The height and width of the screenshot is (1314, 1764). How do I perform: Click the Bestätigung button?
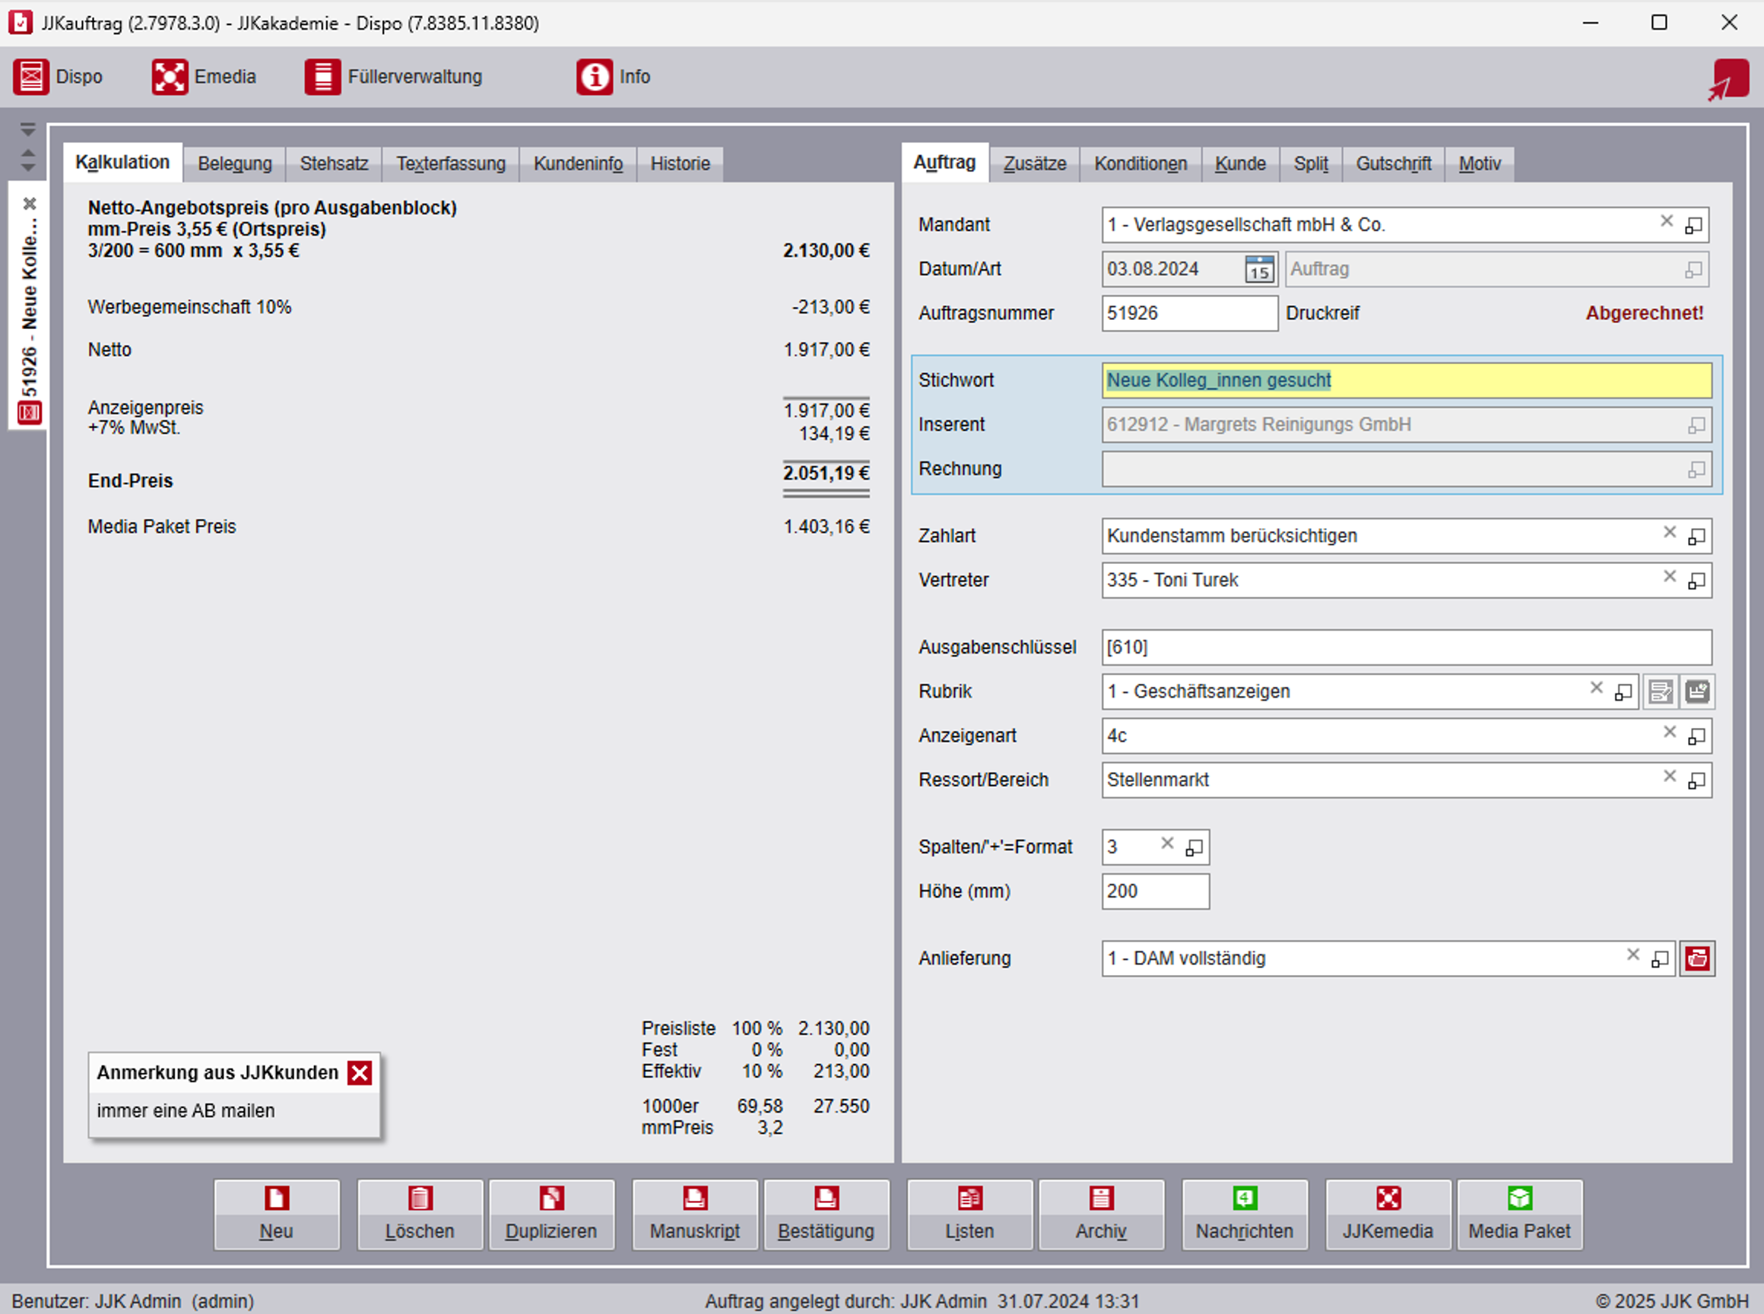coord(826,1214)
